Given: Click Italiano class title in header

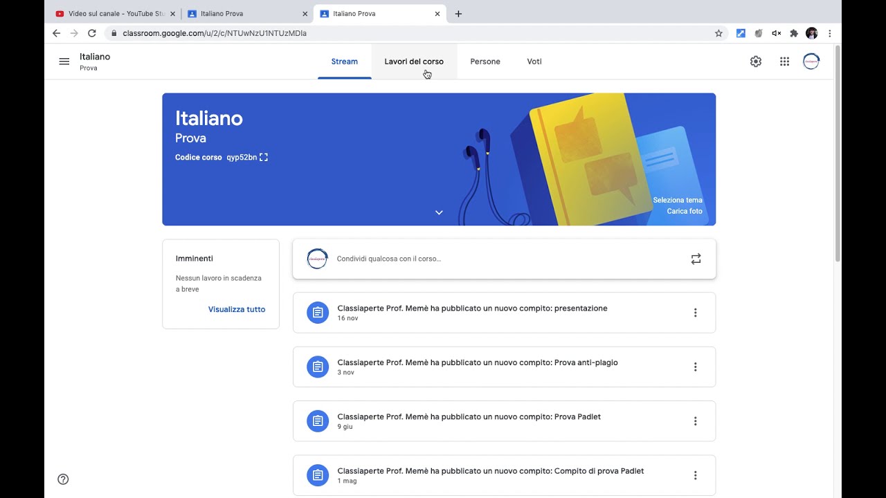Looking at the screenshot, I should [x=95, y=57].
